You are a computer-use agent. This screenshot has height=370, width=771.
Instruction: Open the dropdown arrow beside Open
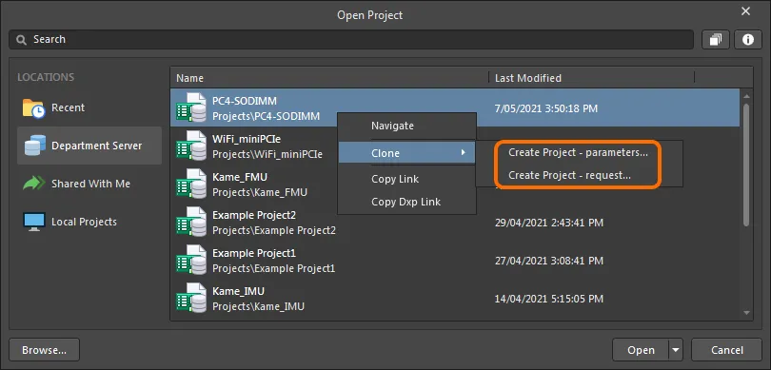(x=676, y=350)
